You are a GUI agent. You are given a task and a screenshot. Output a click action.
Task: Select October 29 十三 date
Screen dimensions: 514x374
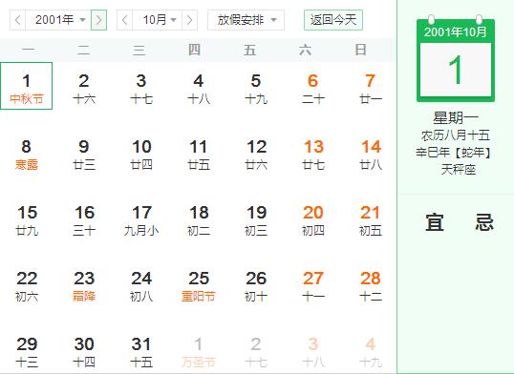pyautogui.click(x=27, y=352)
